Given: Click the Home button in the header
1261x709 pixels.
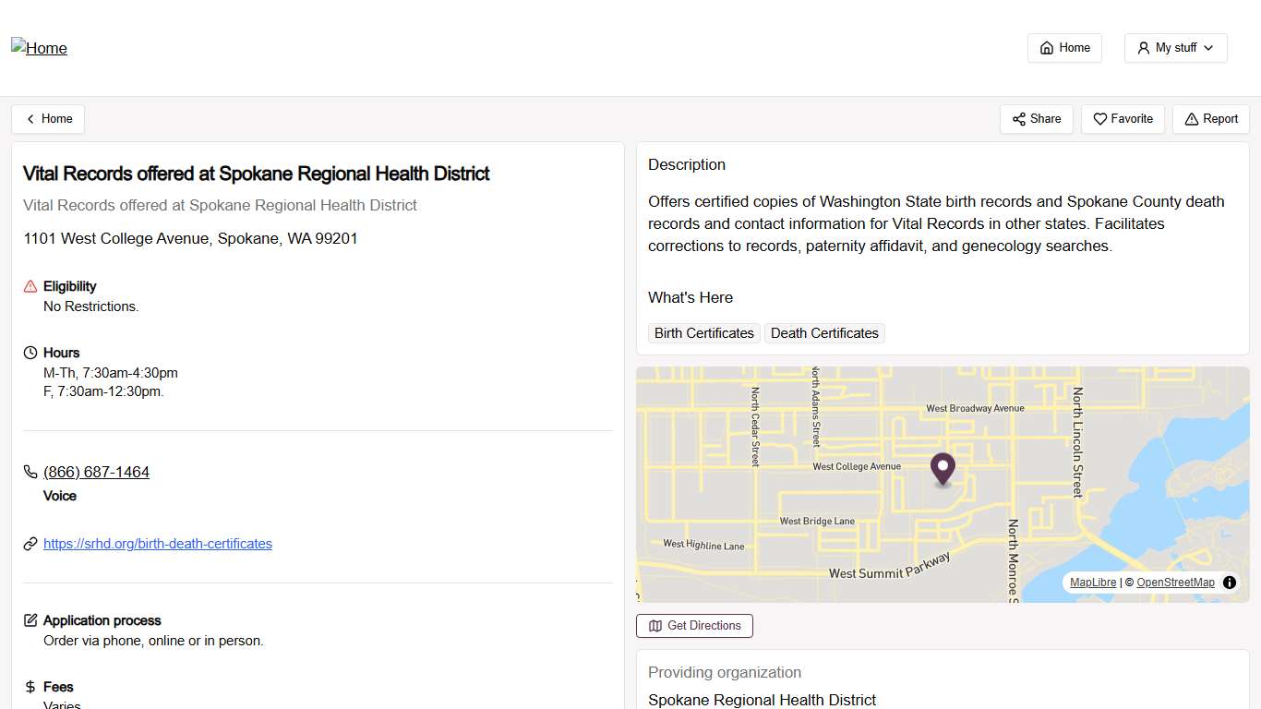Looking at the screenshot, I should tap(1064, 47).
